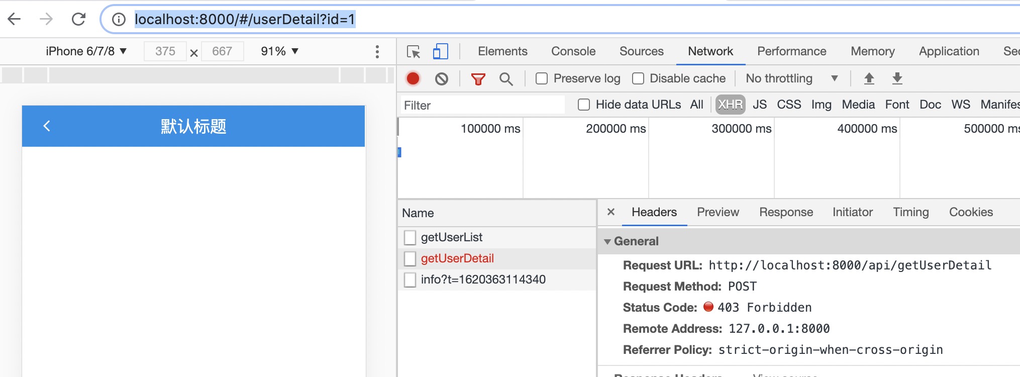This screenshot has width=1020, height=377.
Task: Select the address bar URL
Action: 245,20
